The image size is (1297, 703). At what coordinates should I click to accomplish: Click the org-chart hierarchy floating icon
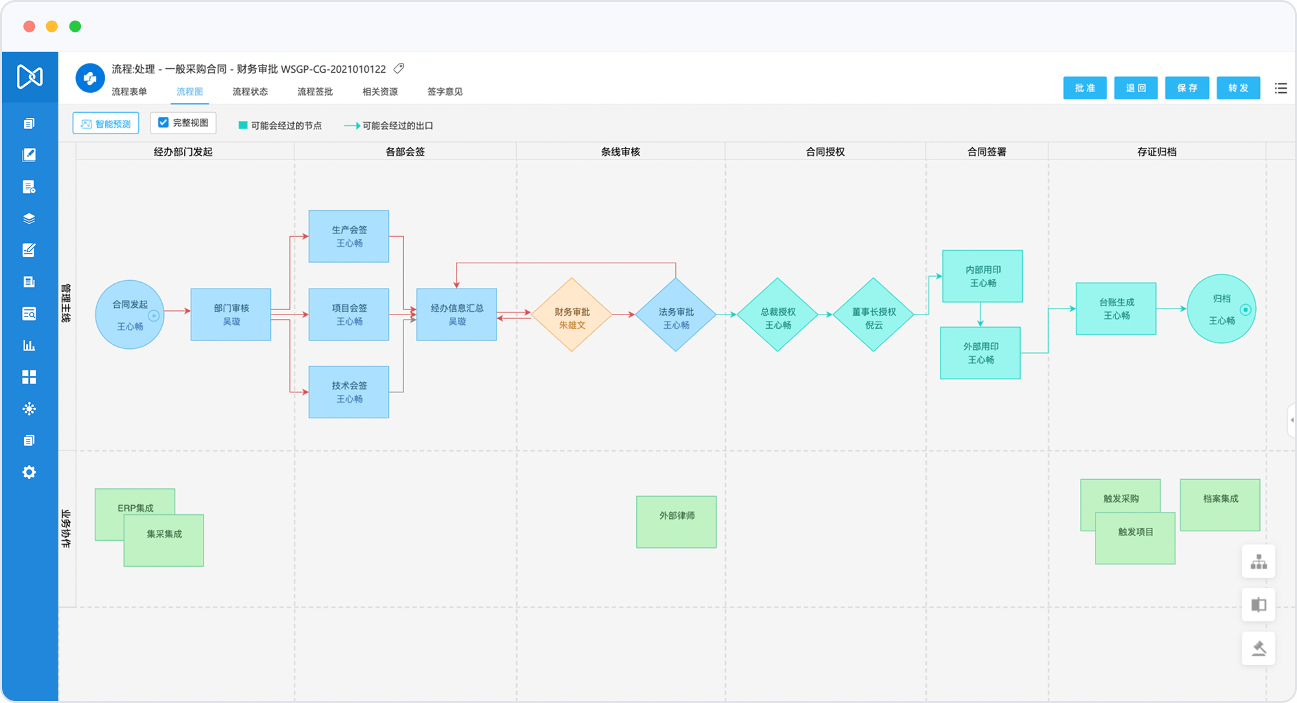coord(1258,562)
